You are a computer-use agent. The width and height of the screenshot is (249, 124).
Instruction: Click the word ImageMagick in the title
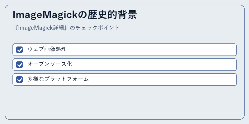coord(45,15)
